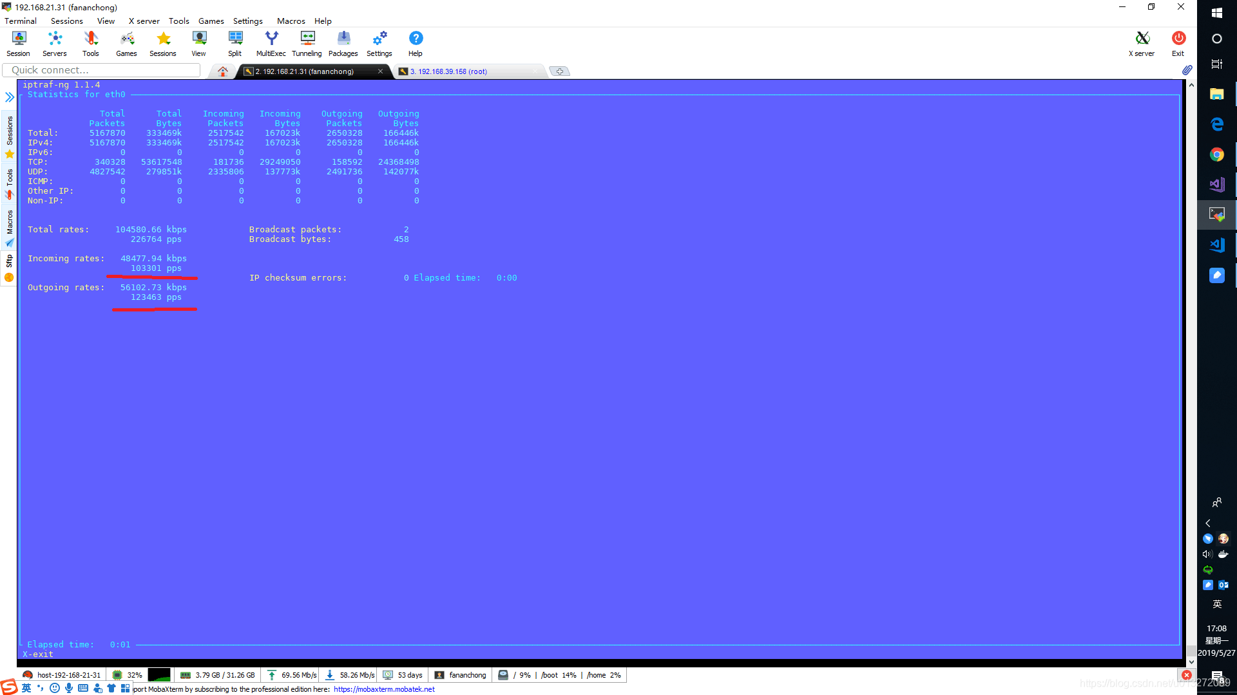The height and width of the screenshot is (695, 1237).
Task: Open Google Chrome from taskbar
Action: [1217, 154]
